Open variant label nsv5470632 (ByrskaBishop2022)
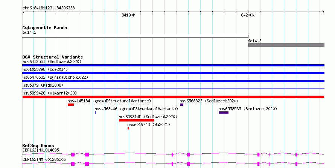Image resolution: width=335 pixels, height=168 pixels. (55, 77)
